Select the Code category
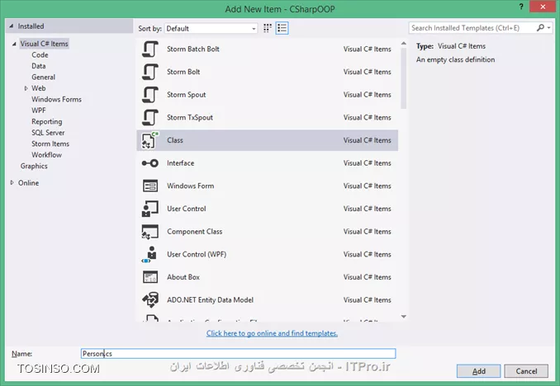560x386 pixels. click(40, 55)
